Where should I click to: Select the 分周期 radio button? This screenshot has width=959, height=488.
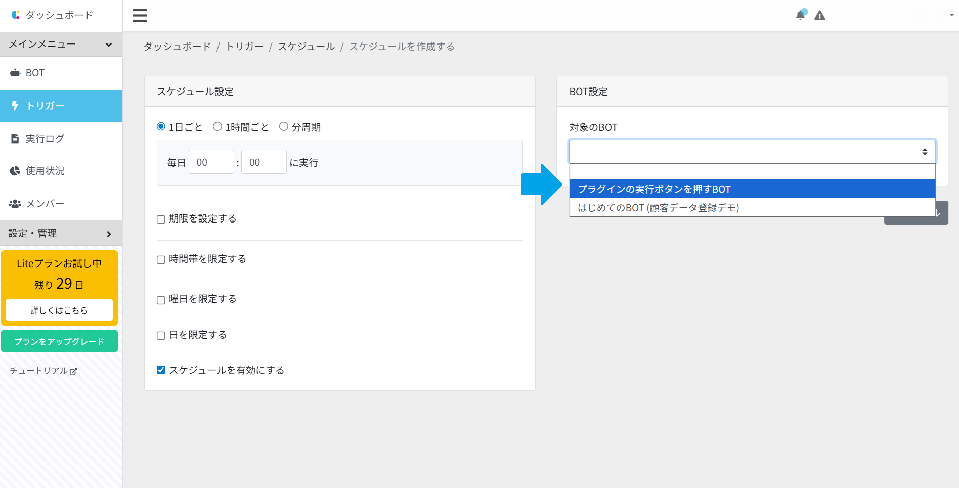coord(284,126)
